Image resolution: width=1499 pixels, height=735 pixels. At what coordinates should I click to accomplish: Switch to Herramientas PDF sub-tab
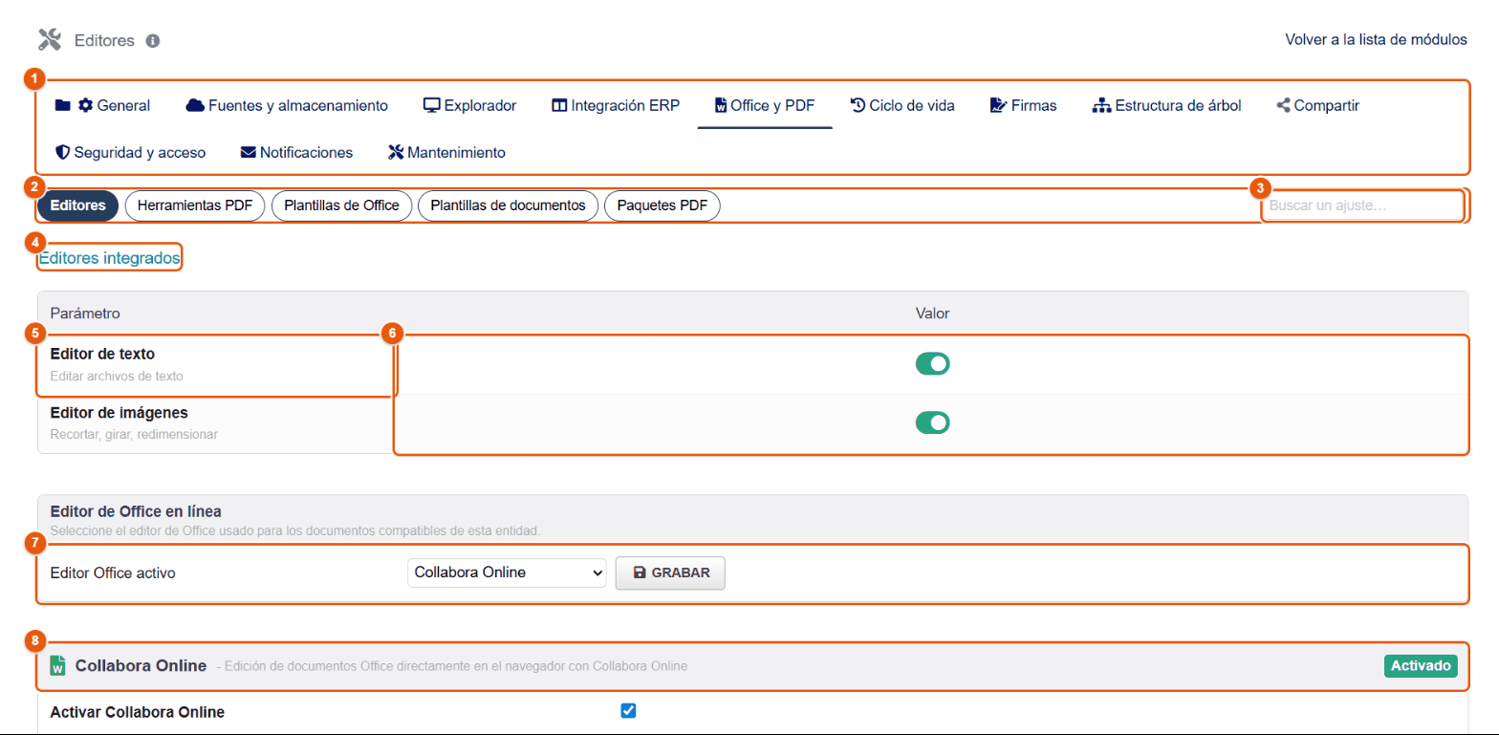tap(195, 205)
